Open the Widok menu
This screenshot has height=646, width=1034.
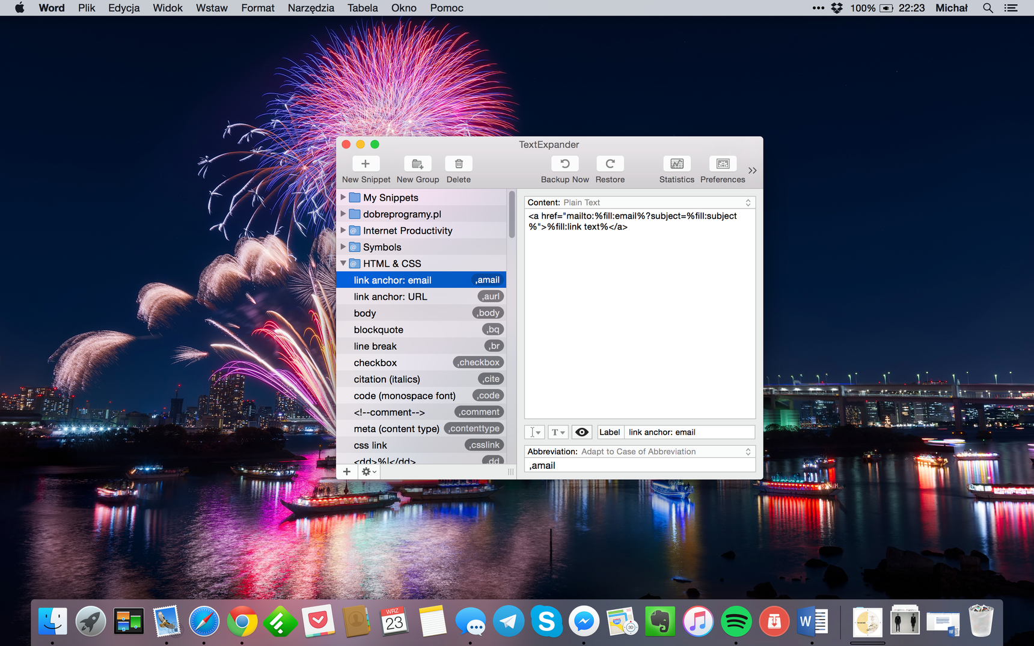(x=168, y=8)
